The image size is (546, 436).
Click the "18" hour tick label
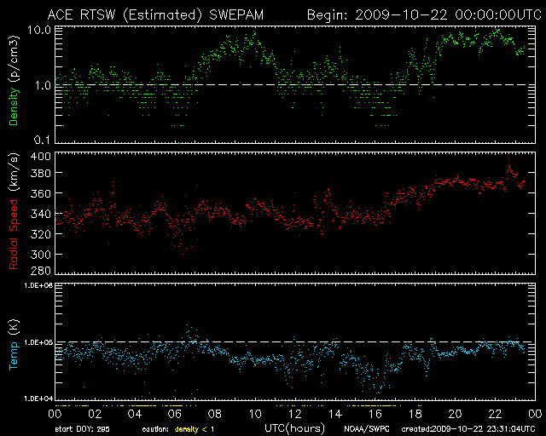click(x=415, y=414)
